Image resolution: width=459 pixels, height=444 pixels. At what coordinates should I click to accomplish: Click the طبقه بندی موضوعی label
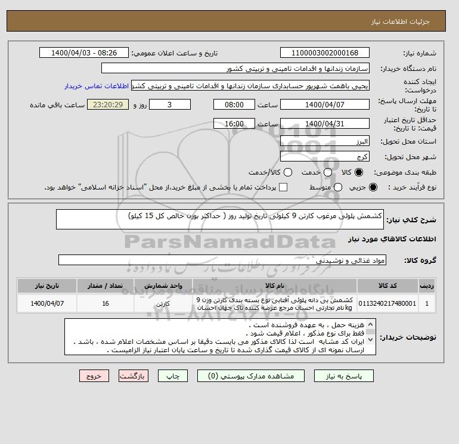coord(405,173)
